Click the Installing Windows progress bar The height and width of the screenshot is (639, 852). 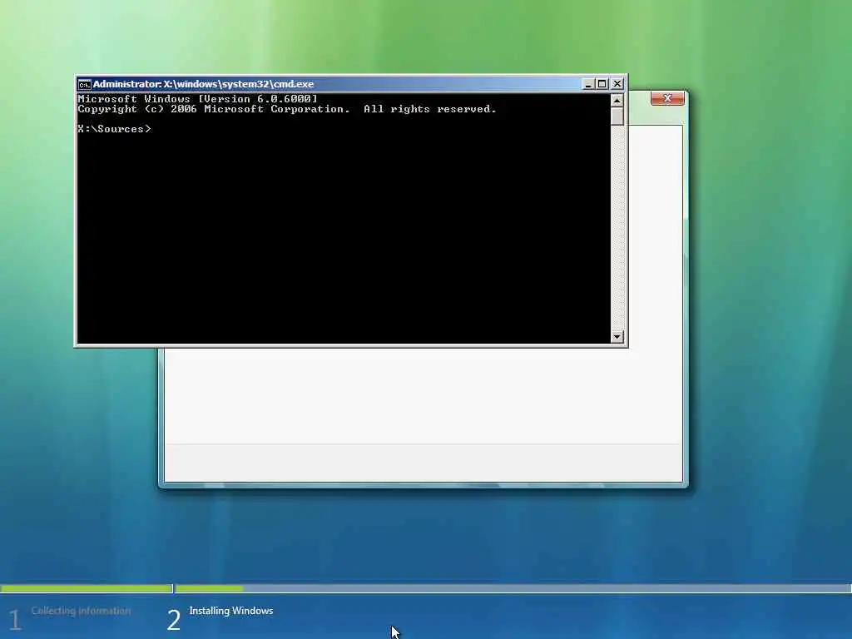pos(513,588)
